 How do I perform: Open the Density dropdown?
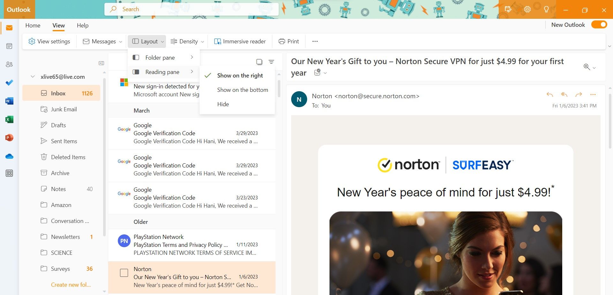tap(187, 41)
